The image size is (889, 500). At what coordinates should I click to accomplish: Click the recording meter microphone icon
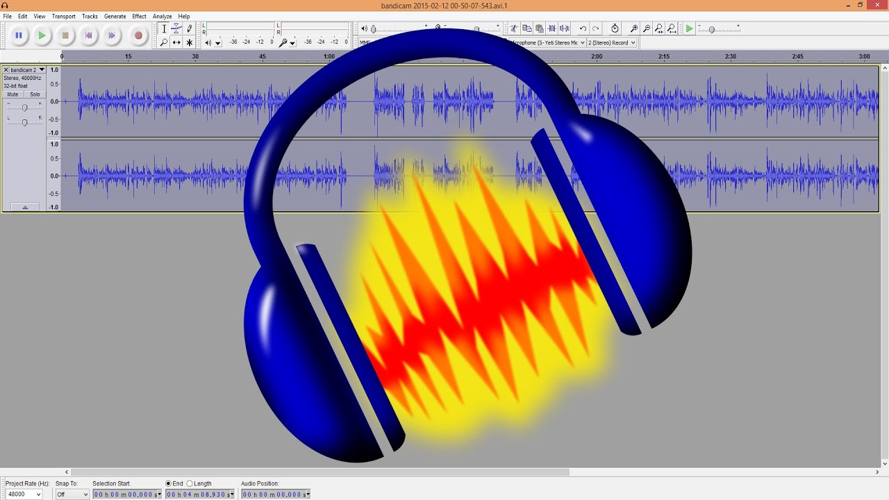coord(283,42)
